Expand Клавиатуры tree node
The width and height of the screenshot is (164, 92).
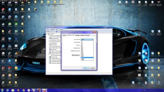49,43
